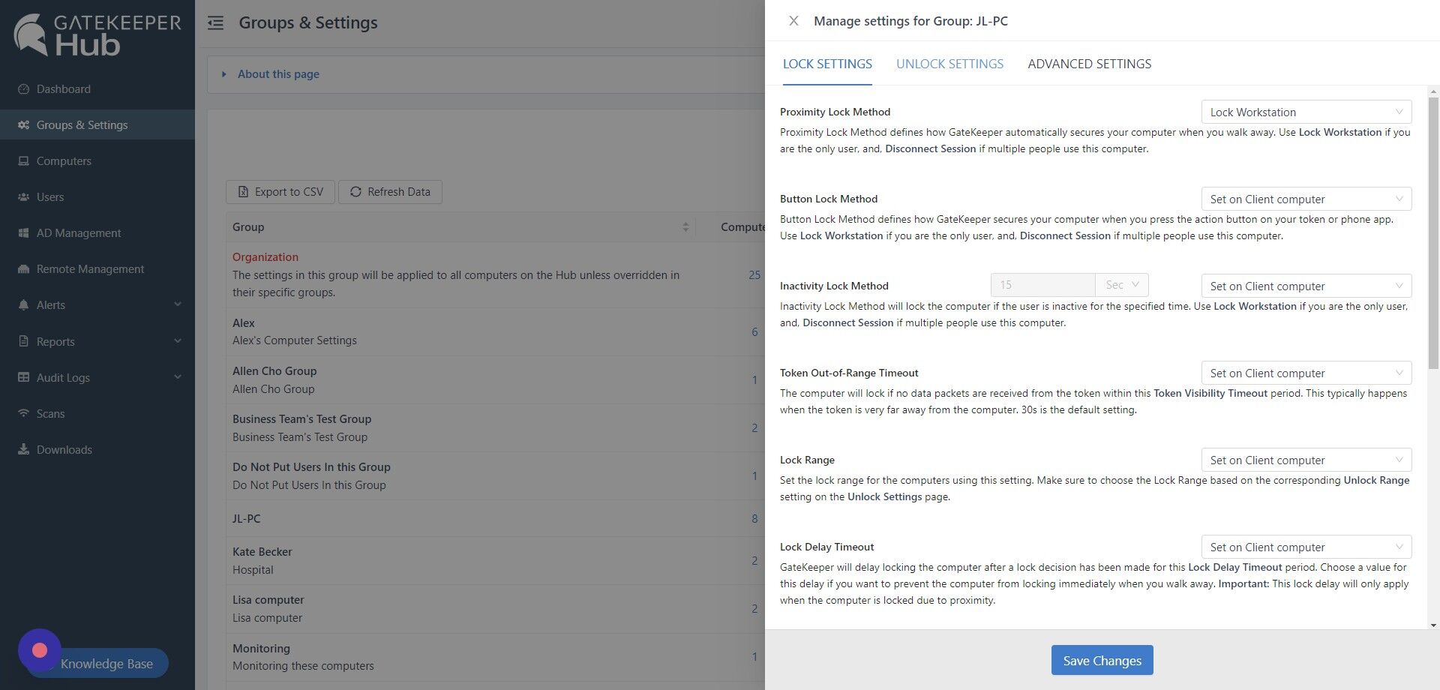Select Computers in the sidebar
Image resolution: width=1440 pixels, height=690 pixels.
(x=64, y=160)
